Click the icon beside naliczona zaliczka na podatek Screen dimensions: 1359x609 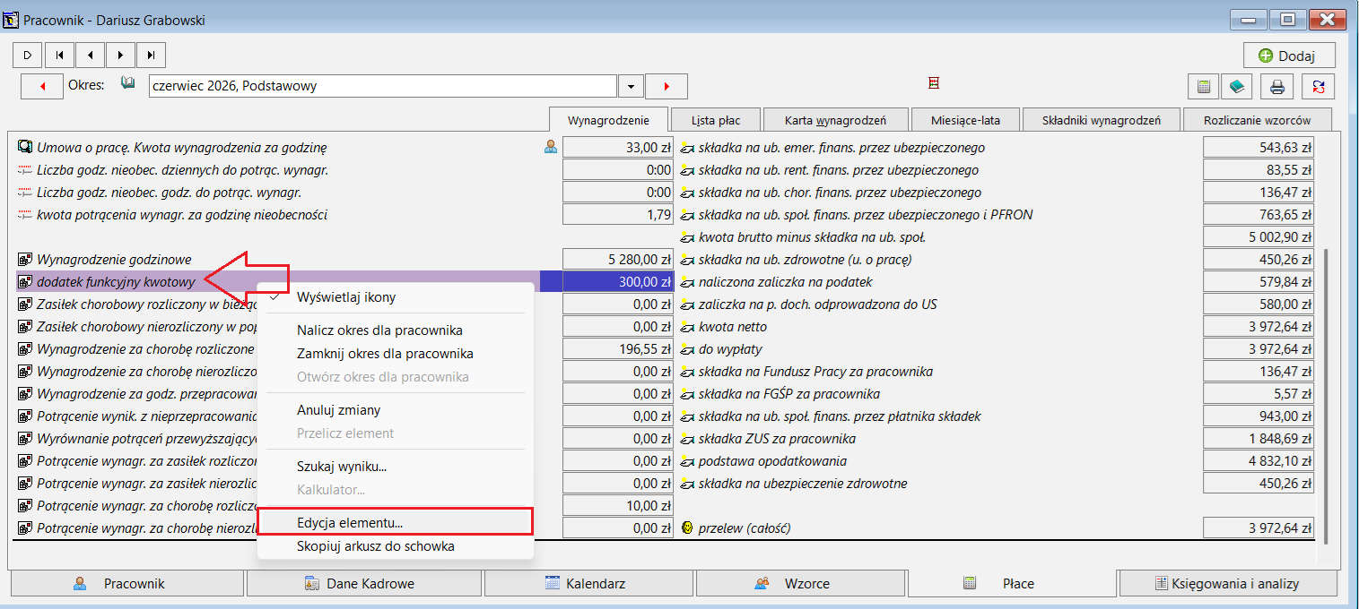689,282
